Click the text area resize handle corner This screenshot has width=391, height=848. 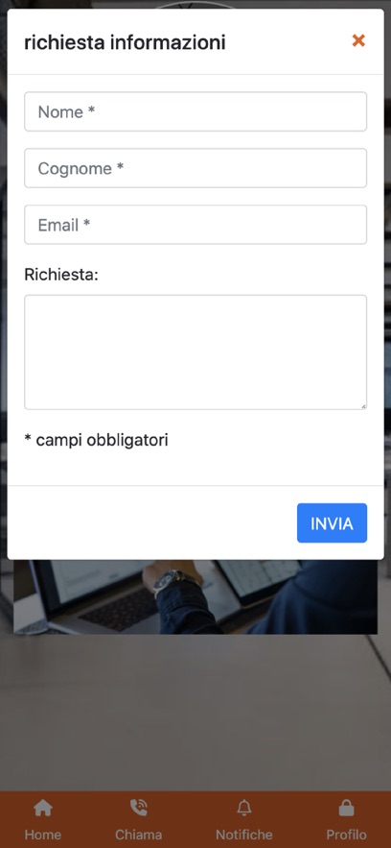click(x=363, y=405)
